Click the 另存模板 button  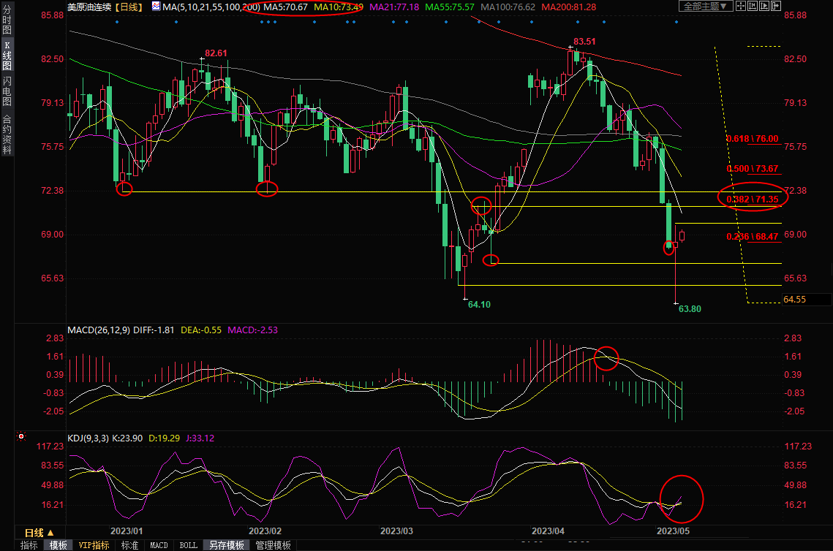coord(226,545)
